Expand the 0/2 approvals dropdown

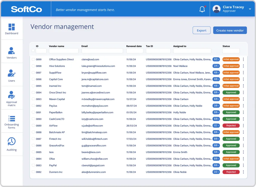click(216, 59)
